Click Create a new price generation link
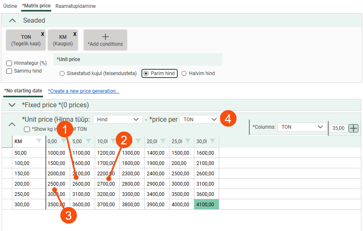 point(84,91)
